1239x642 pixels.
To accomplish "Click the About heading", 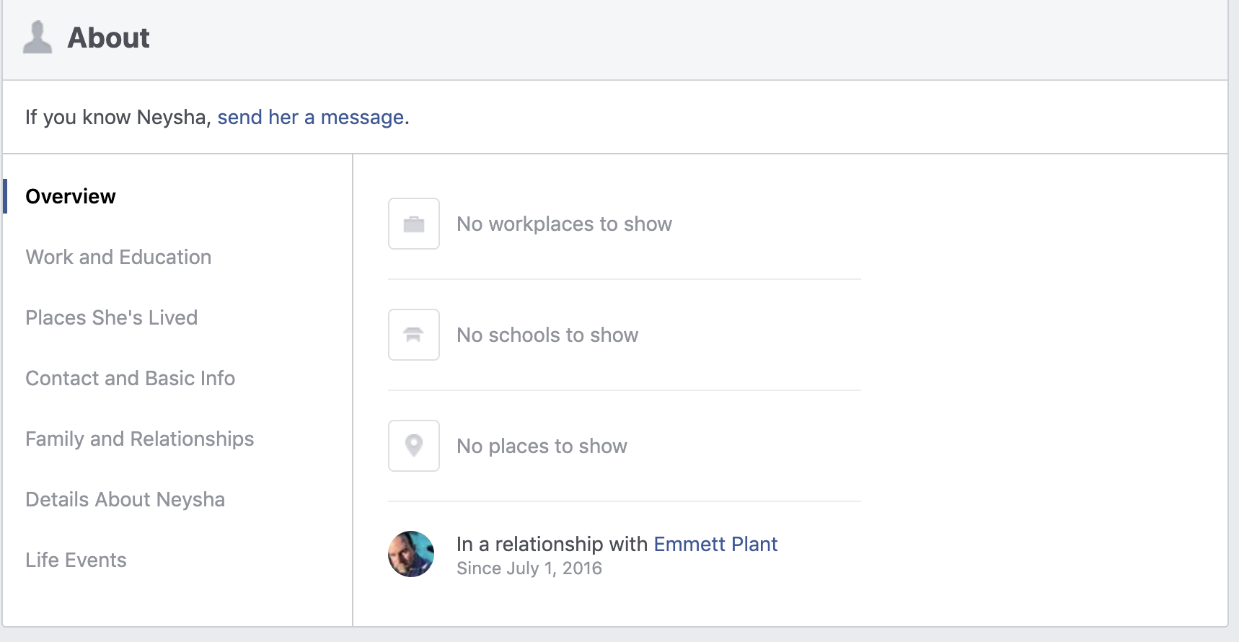I will (109, 38).
